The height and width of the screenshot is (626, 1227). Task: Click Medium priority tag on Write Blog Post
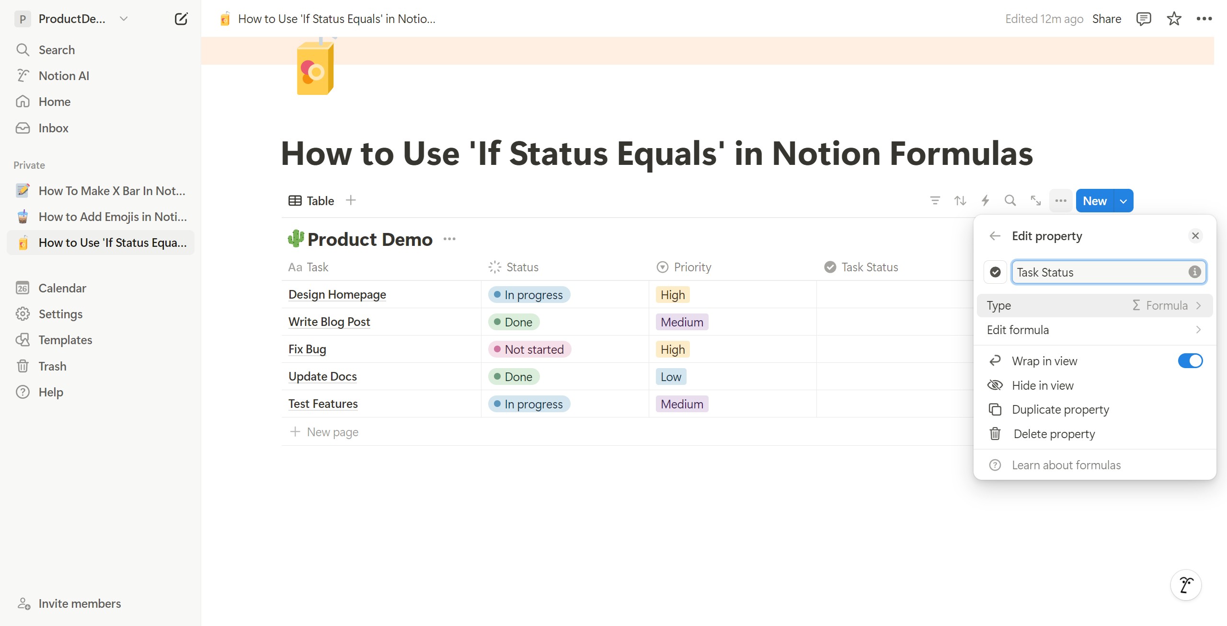682,322
